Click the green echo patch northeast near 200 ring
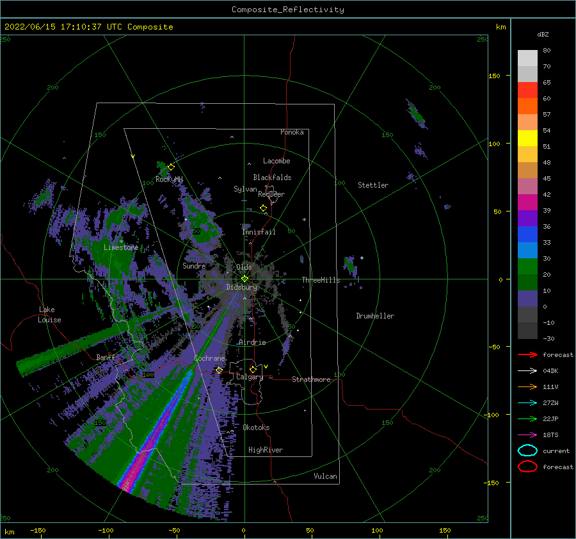Screen dimensions: 576x539 417,114
